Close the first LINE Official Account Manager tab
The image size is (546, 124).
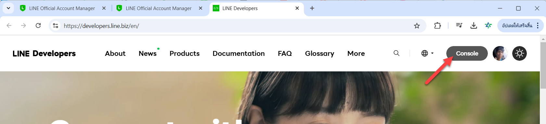tap(104, 8)
